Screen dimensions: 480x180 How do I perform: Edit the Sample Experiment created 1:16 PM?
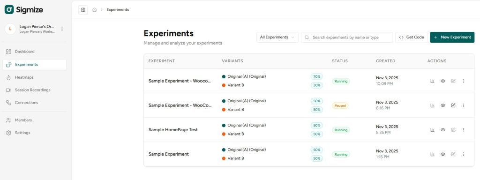point(453,154)
